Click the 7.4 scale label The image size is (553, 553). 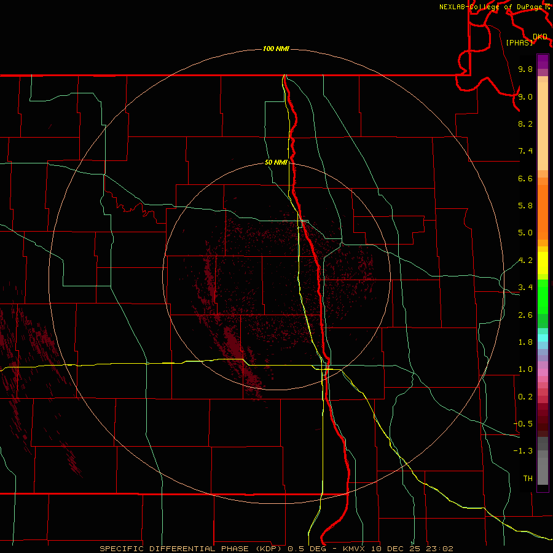coord(525,151)
